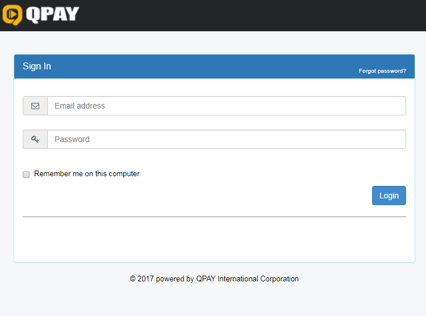Click the QPAY wordmark text in header
The width and height of the screenshot is (426, 316).
pyautogui.click(x=52, y=14)
